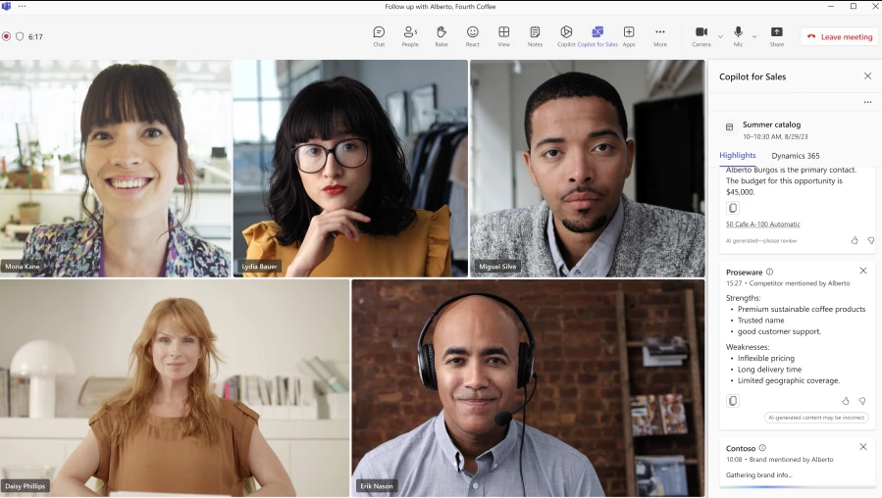The image size is (882, 498).
Task: Select the Highlights tab
Action: tap(738, 156)
